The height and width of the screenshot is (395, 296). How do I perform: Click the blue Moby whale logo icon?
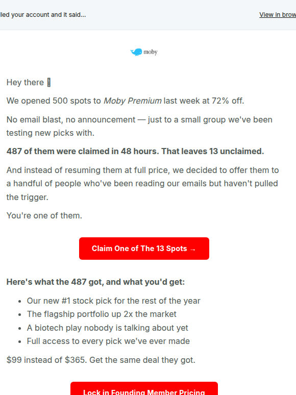click(136, 52)
